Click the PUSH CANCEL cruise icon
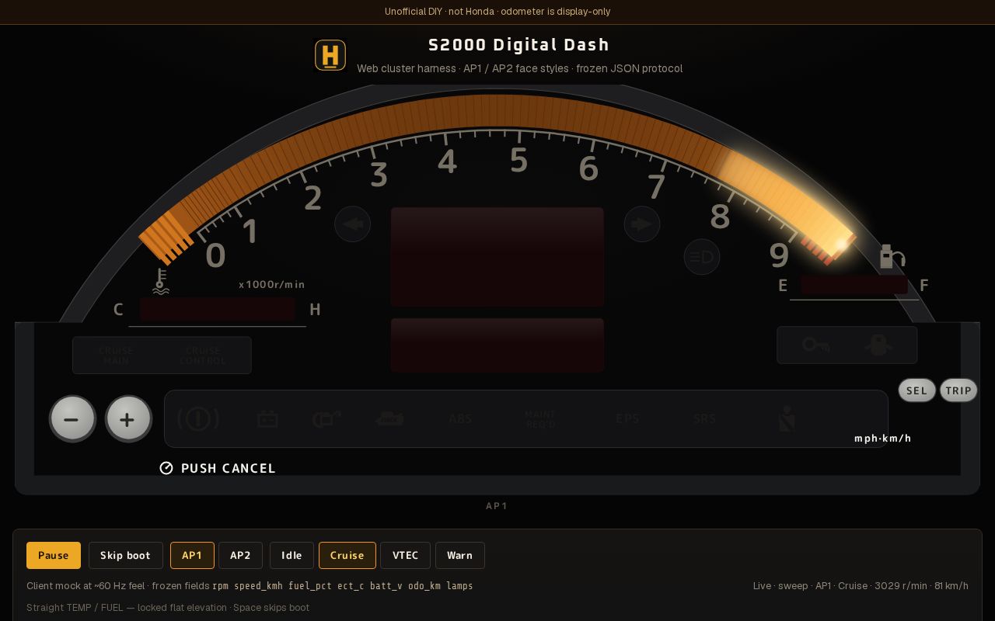Viewport: 995px width, 621px height. (166, 468)
